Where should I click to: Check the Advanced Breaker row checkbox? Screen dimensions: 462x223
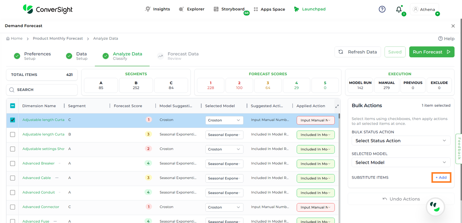pos(12,163)
